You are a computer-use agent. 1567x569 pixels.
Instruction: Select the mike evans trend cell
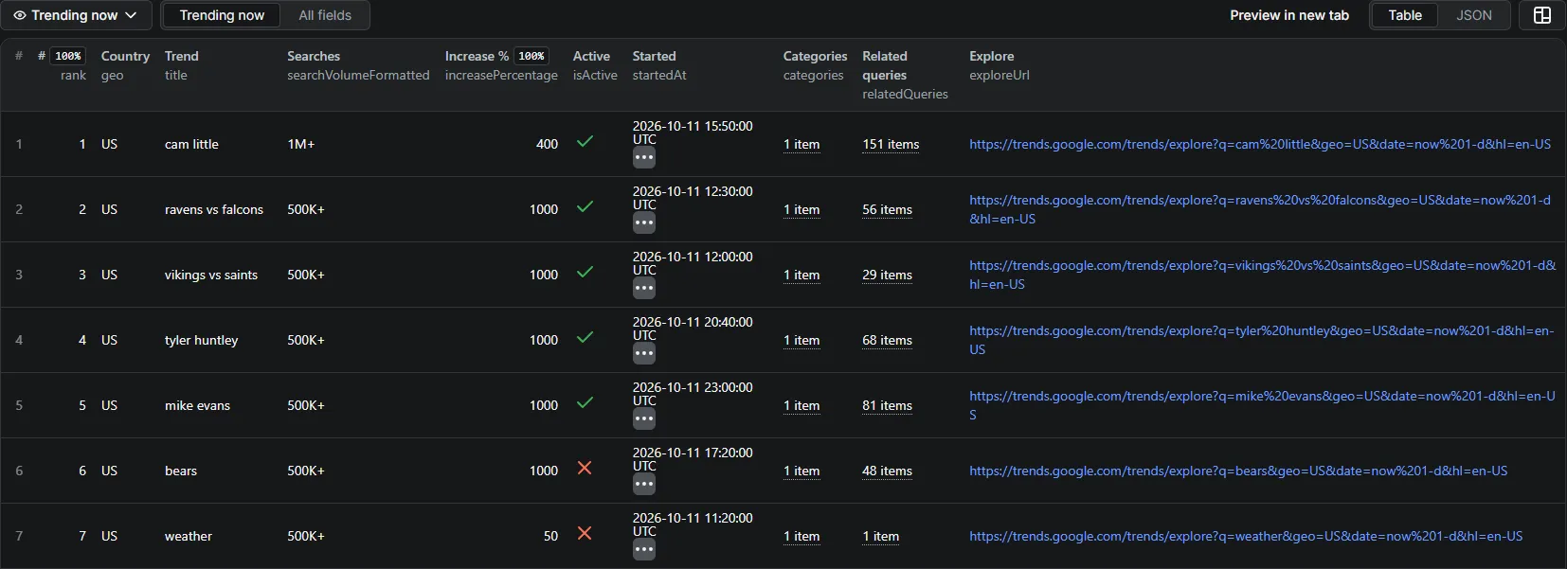197,406
